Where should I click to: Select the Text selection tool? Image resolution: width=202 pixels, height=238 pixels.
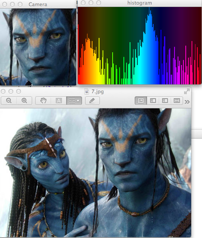59,101
